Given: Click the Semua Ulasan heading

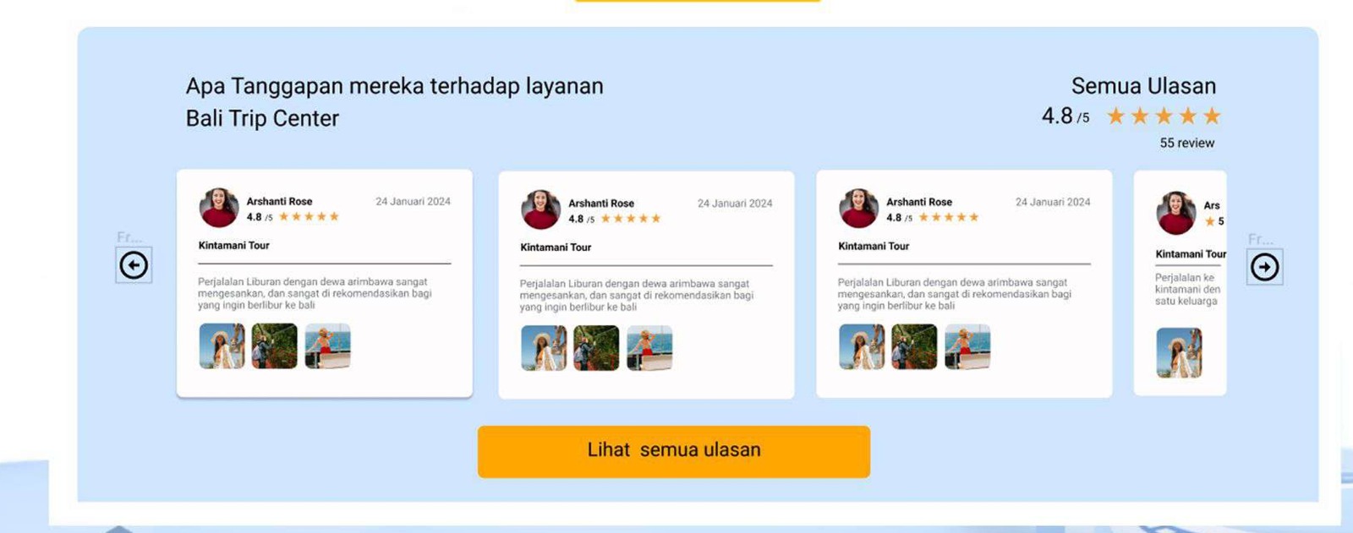Looking at the screenshot, I should (x=1143, y=86).
